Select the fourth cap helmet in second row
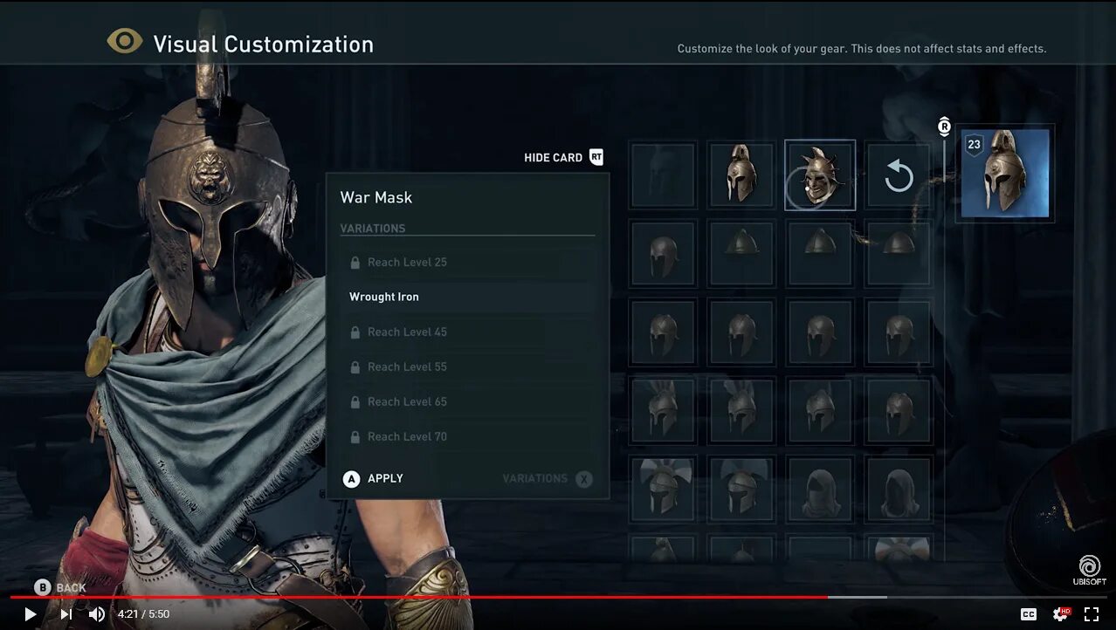The height and width of the screenshot is (630, 1116). 899,253
